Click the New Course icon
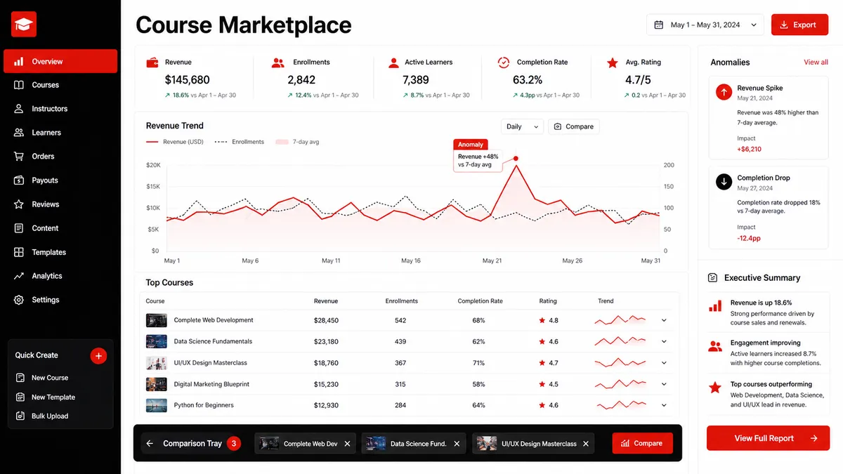Image resolution: width=843 pixels, height=474 pixels. click(20, 378)
